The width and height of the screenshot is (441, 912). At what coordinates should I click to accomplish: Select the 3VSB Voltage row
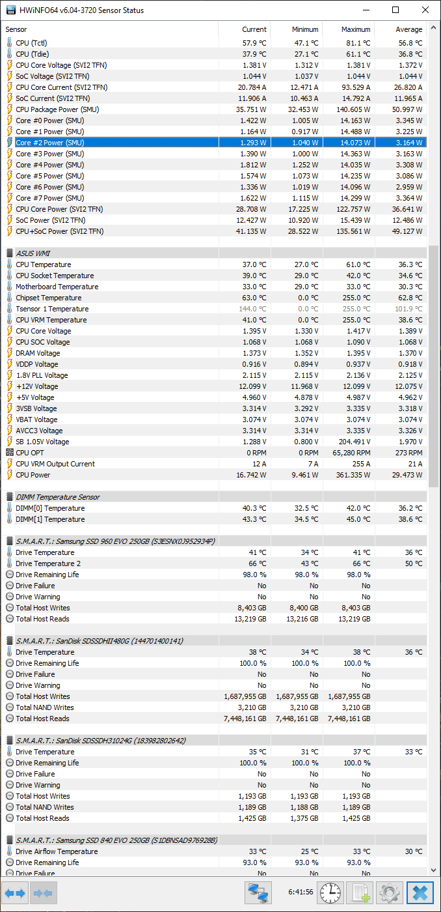[215, 408]
